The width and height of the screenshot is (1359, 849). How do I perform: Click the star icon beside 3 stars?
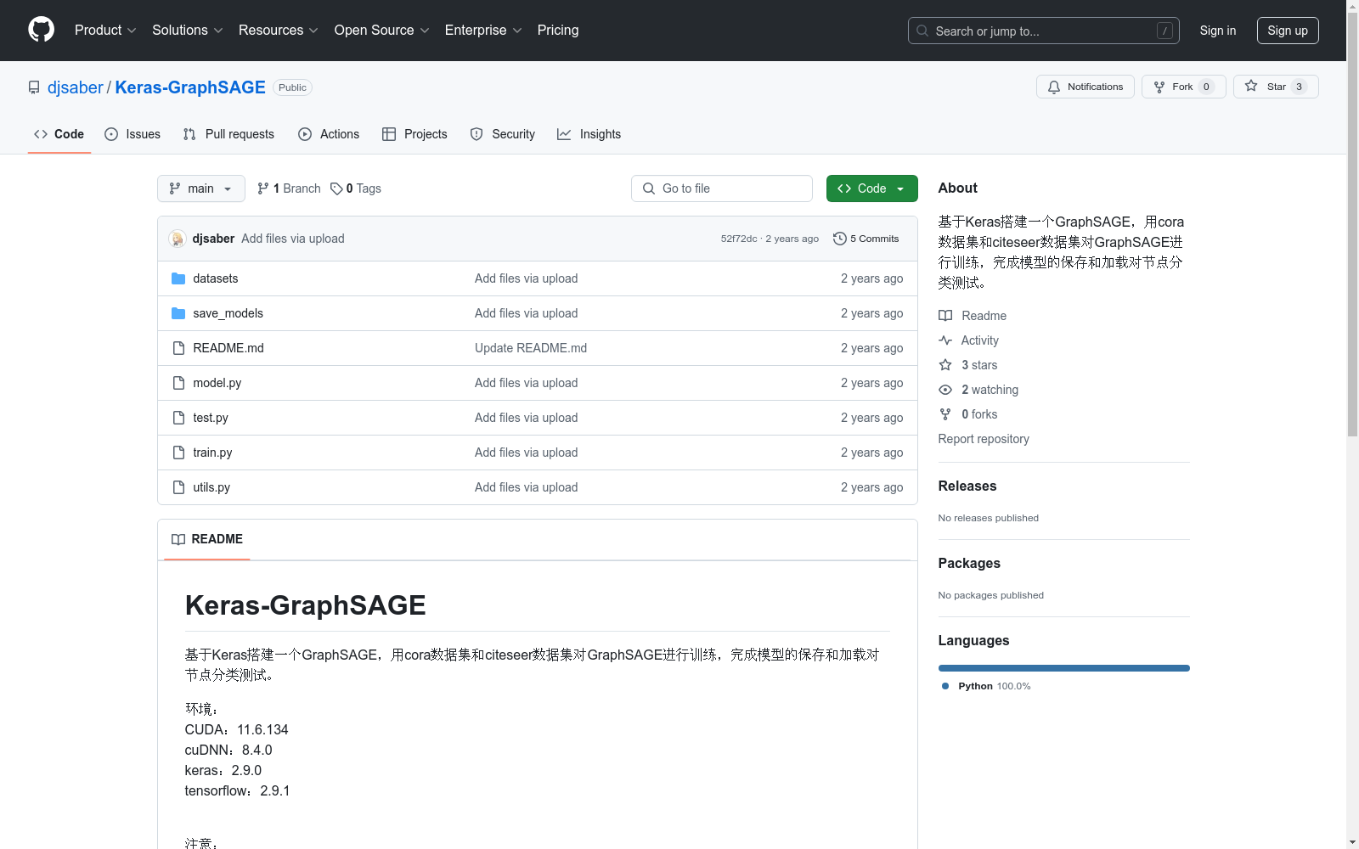click(945, 365)
